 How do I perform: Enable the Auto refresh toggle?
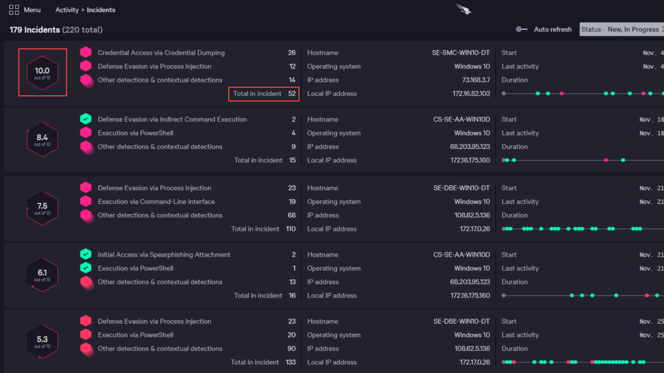[521, 29]
